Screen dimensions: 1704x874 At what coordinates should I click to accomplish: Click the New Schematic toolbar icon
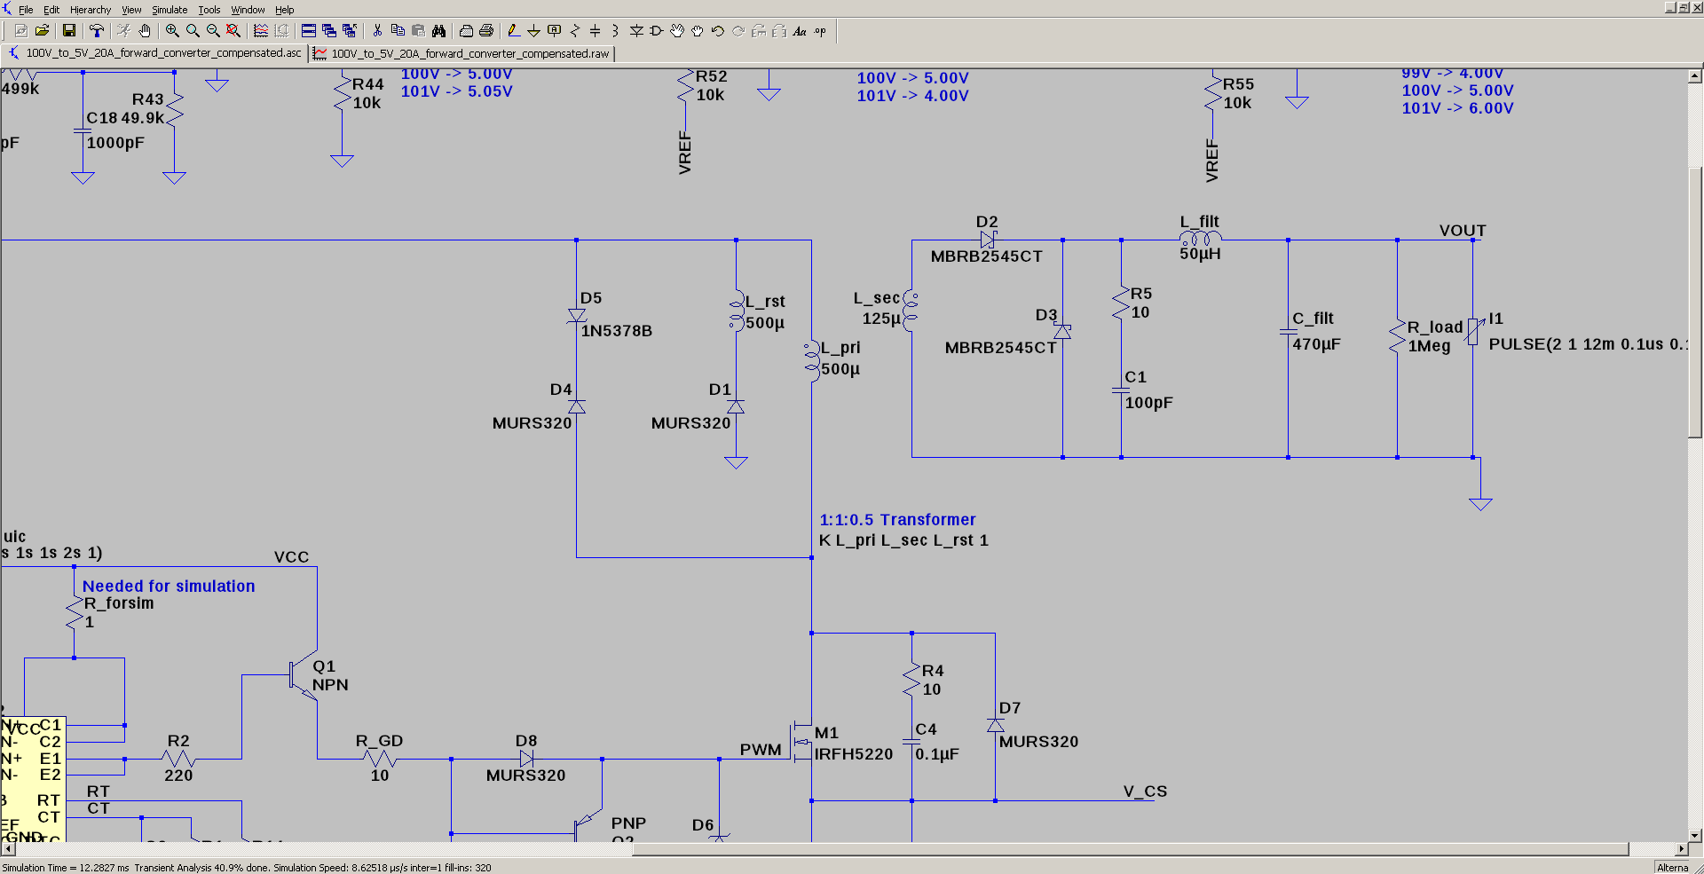coord(20,31)
